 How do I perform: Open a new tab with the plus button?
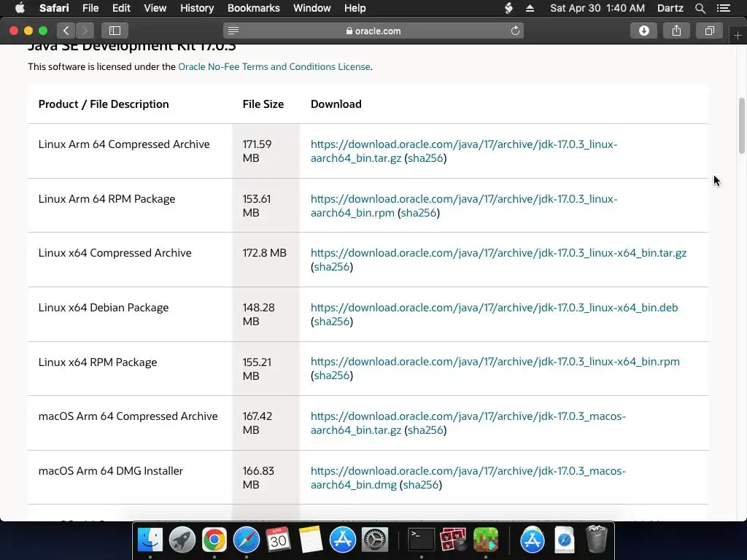[x=738, y=35]
